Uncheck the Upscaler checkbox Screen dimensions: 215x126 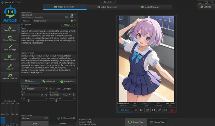(x=22, y=24)
